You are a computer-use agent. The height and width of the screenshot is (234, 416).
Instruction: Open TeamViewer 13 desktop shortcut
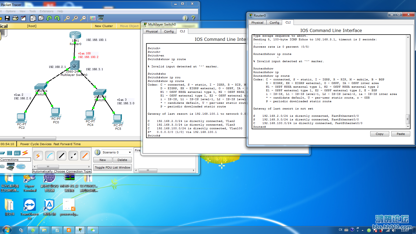pyautogui.click(x=29, y=209)
